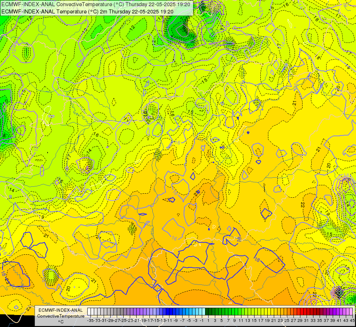Viewport: 356px width, 327px height.
Task: Click the '°C' unit label in legend
Action: (x=61, y=322)
